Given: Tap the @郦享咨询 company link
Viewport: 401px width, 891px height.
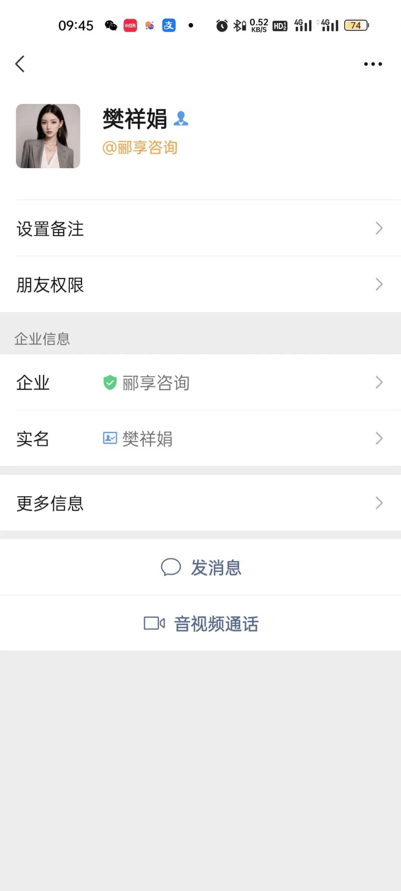Looking at the screenshot, I should tap(140, 147).
